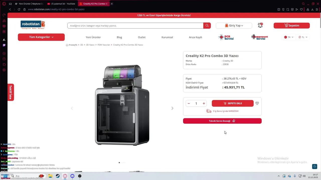The height and width of the screenshot is (180, 321).
Task: Click the blue chat widget icon
Action: 314,166
